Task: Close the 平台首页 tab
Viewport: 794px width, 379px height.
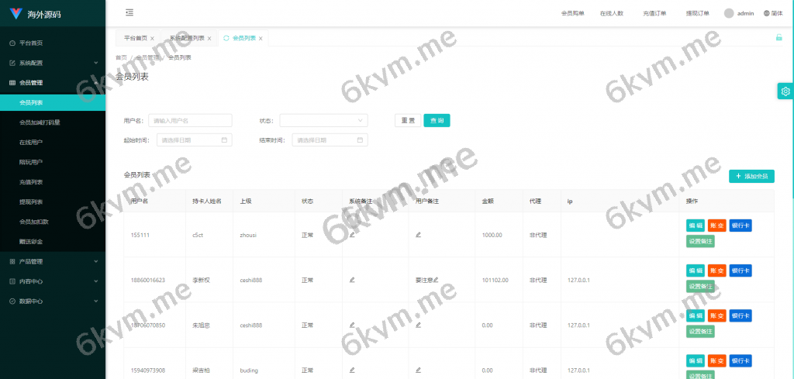Action: pyautogui.click(x=152, y=39)
